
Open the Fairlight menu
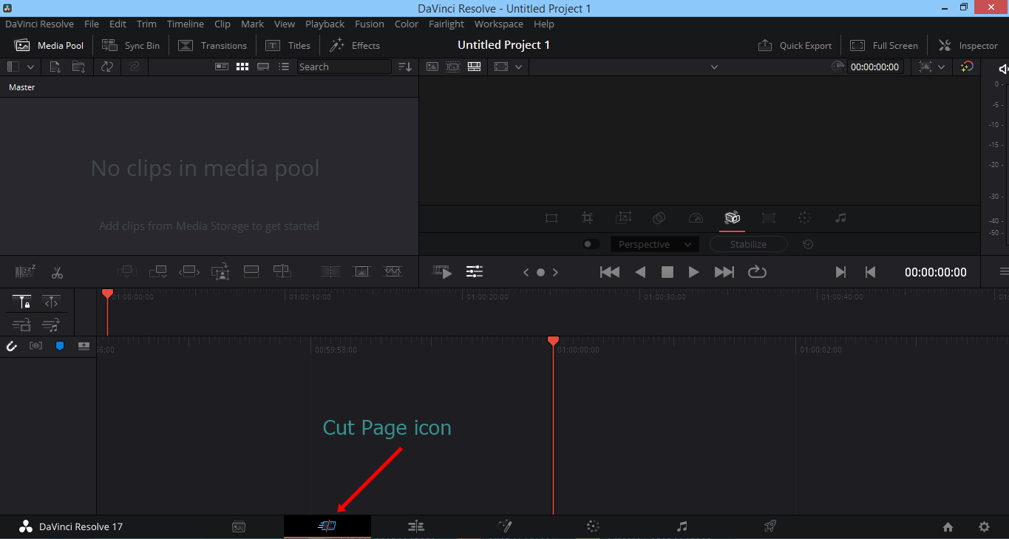(x=446, y=24)
